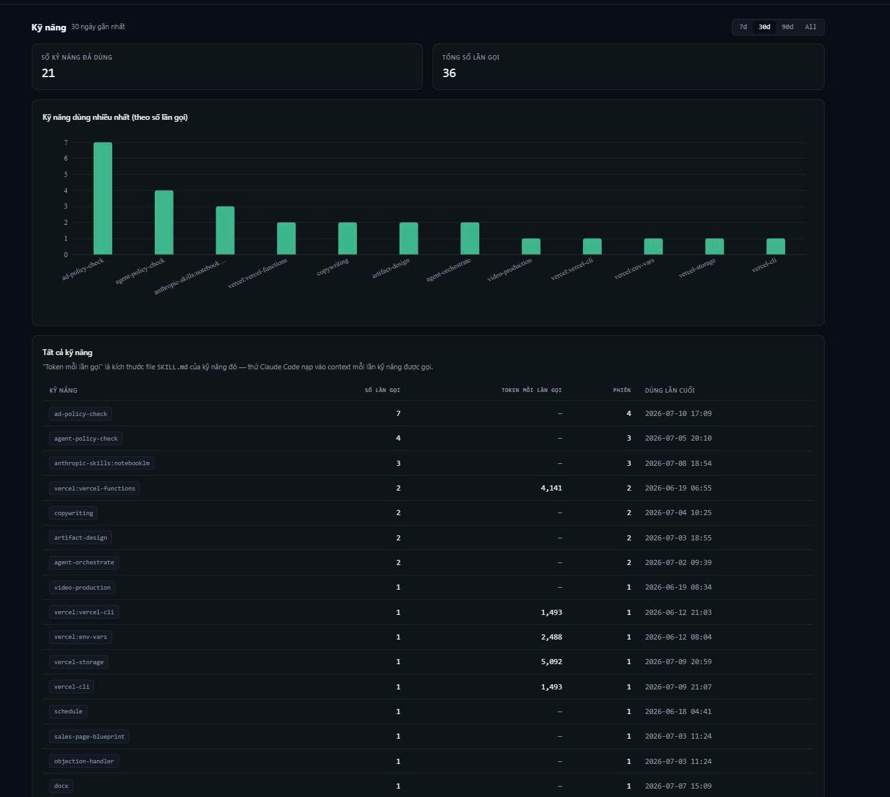Screen dimensions: 890x797
Task: Open the agent-orchestrate skill tag
Action: (x=84, y=562)
